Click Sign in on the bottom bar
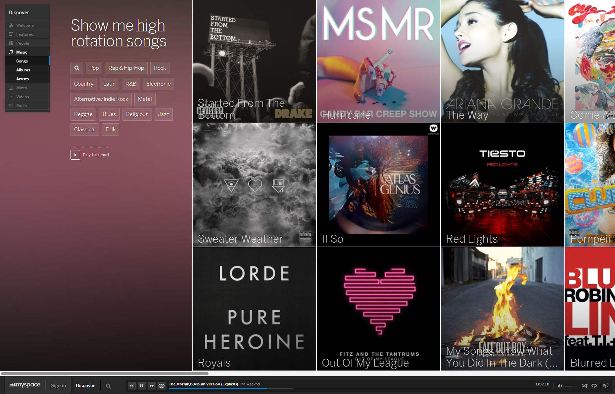615x394 pixels. click(58, 385)
